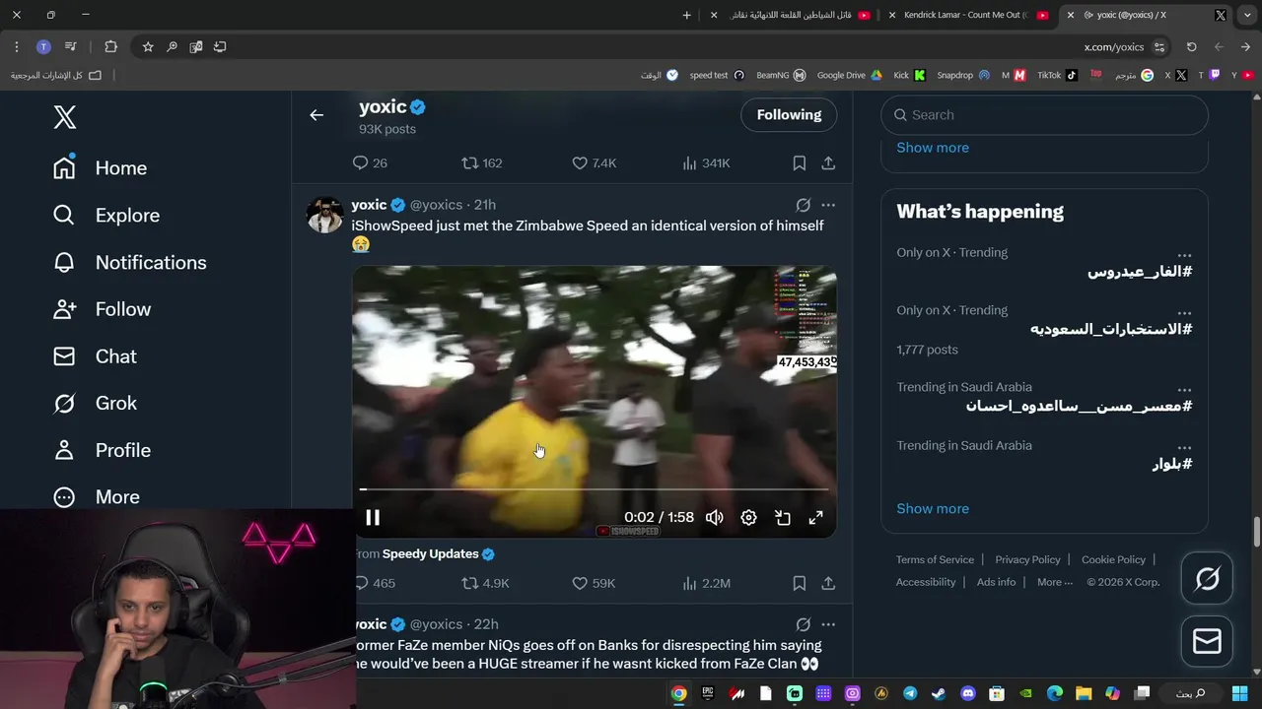The width and height of the screenshot is (1262, 709).
Task: Open a new browser tab
Action: coord(687,15)
